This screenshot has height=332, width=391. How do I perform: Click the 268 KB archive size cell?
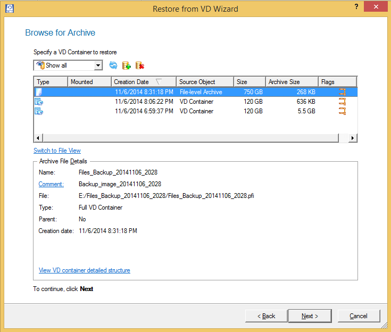[306, 92]
